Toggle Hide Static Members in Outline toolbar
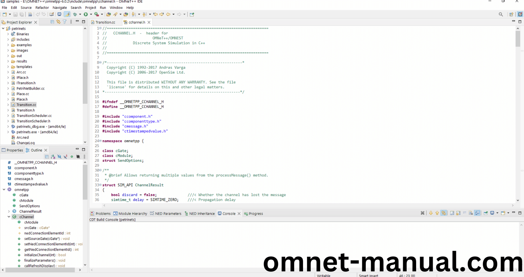Viewport: 524px width, 277px height. tap(65, 157)
